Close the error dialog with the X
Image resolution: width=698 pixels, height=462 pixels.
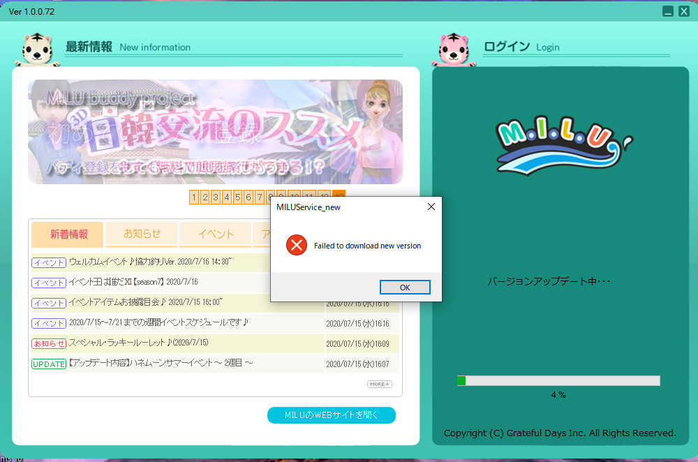click(x=431, y=207)
